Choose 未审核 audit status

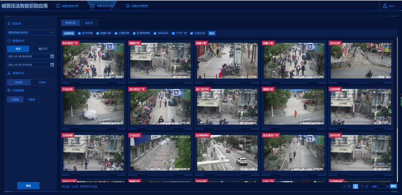(x=19, y=82)
